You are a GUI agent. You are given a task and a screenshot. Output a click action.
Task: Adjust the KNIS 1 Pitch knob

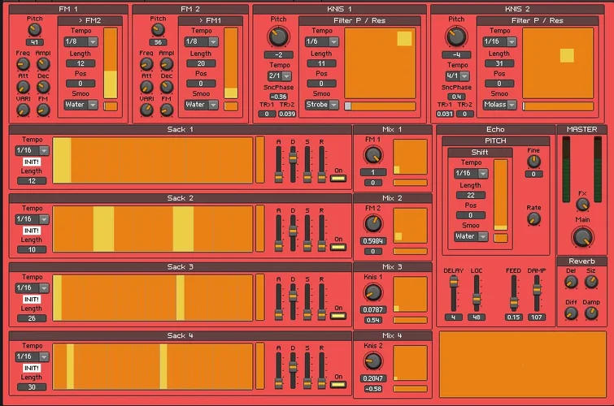tap(278, 37)
